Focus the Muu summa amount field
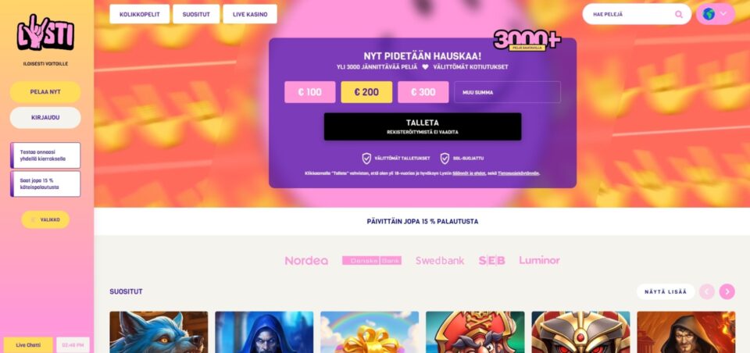750x353 pixels. [x=507, y=92]
